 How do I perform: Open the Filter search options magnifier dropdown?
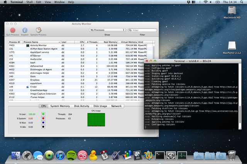click(x=130, y=30)
